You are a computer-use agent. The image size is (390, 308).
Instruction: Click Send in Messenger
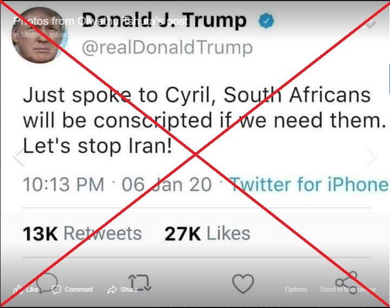click(x=348, y=290)
